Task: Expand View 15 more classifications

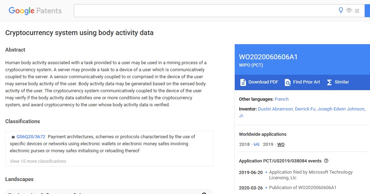Action: coord(38,161)
